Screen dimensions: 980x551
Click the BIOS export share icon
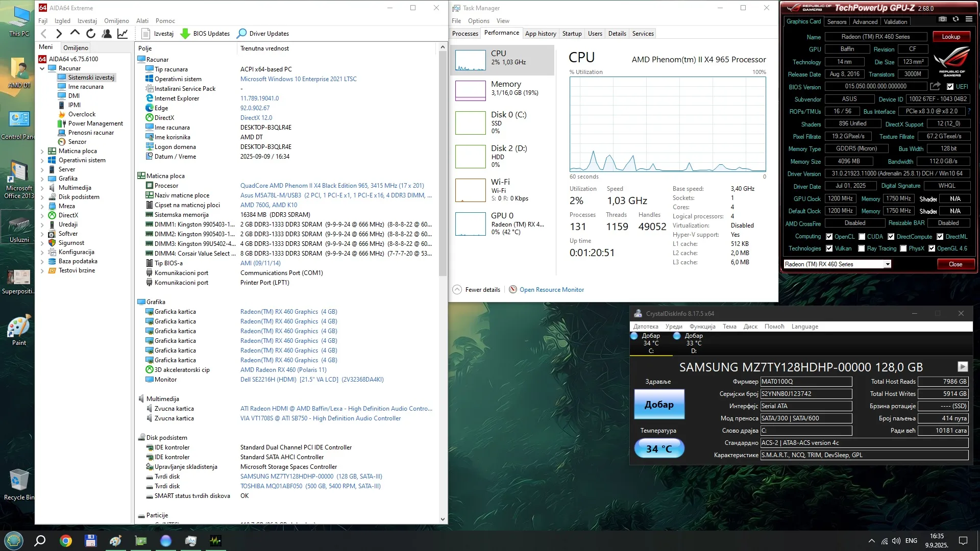pos(935,86)
